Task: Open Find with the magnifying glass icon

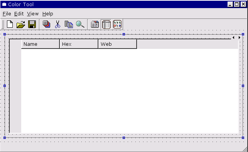Action: (x=80, y=25)
